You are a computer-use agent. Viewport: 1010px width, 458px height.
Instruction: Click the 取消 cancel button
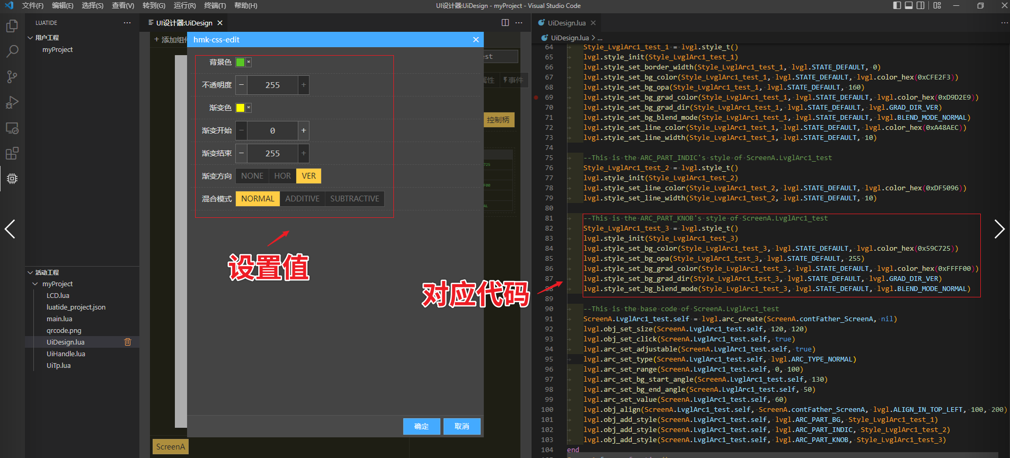(462, 426)
